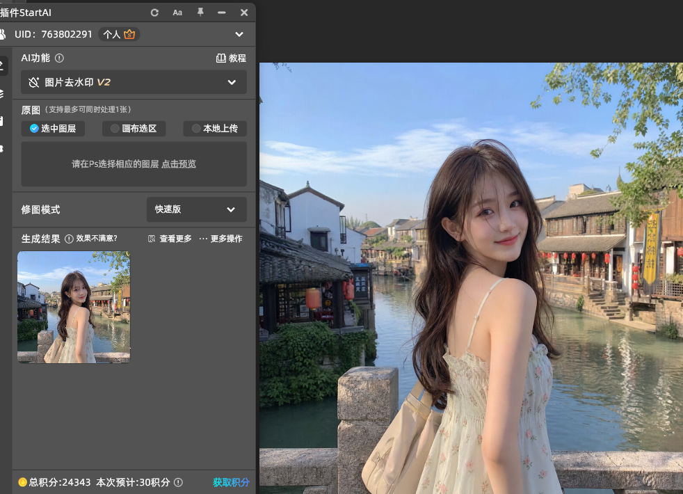This screenshot has width=683, height=494.
Task: Click the refresh icon in plugin header
Action: (x=154, y=13)
